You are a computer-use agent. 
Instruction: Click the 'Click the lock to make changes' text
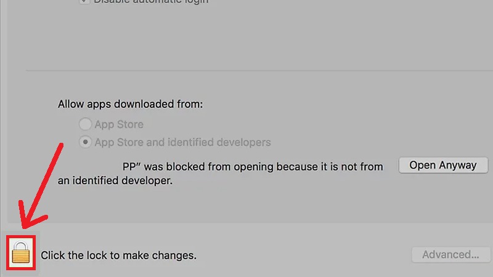(x=118, y=255)
